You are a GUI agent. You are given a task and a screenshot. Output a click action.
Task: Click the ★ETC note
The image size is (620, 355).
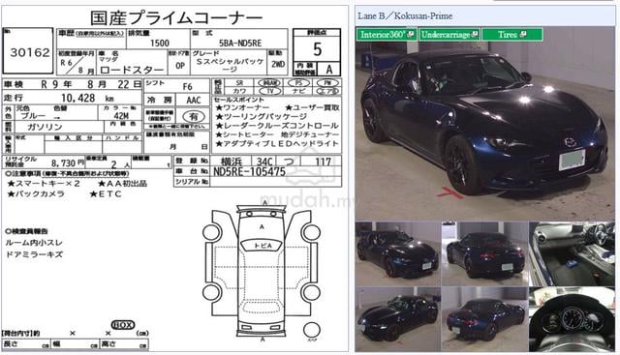[106, 193]
